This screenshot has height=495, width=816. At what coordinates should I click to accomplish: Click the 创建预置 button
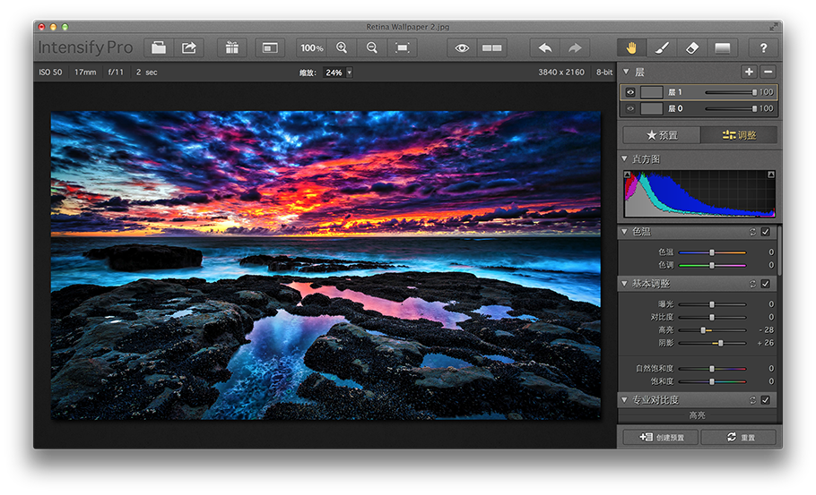point(662,438)
